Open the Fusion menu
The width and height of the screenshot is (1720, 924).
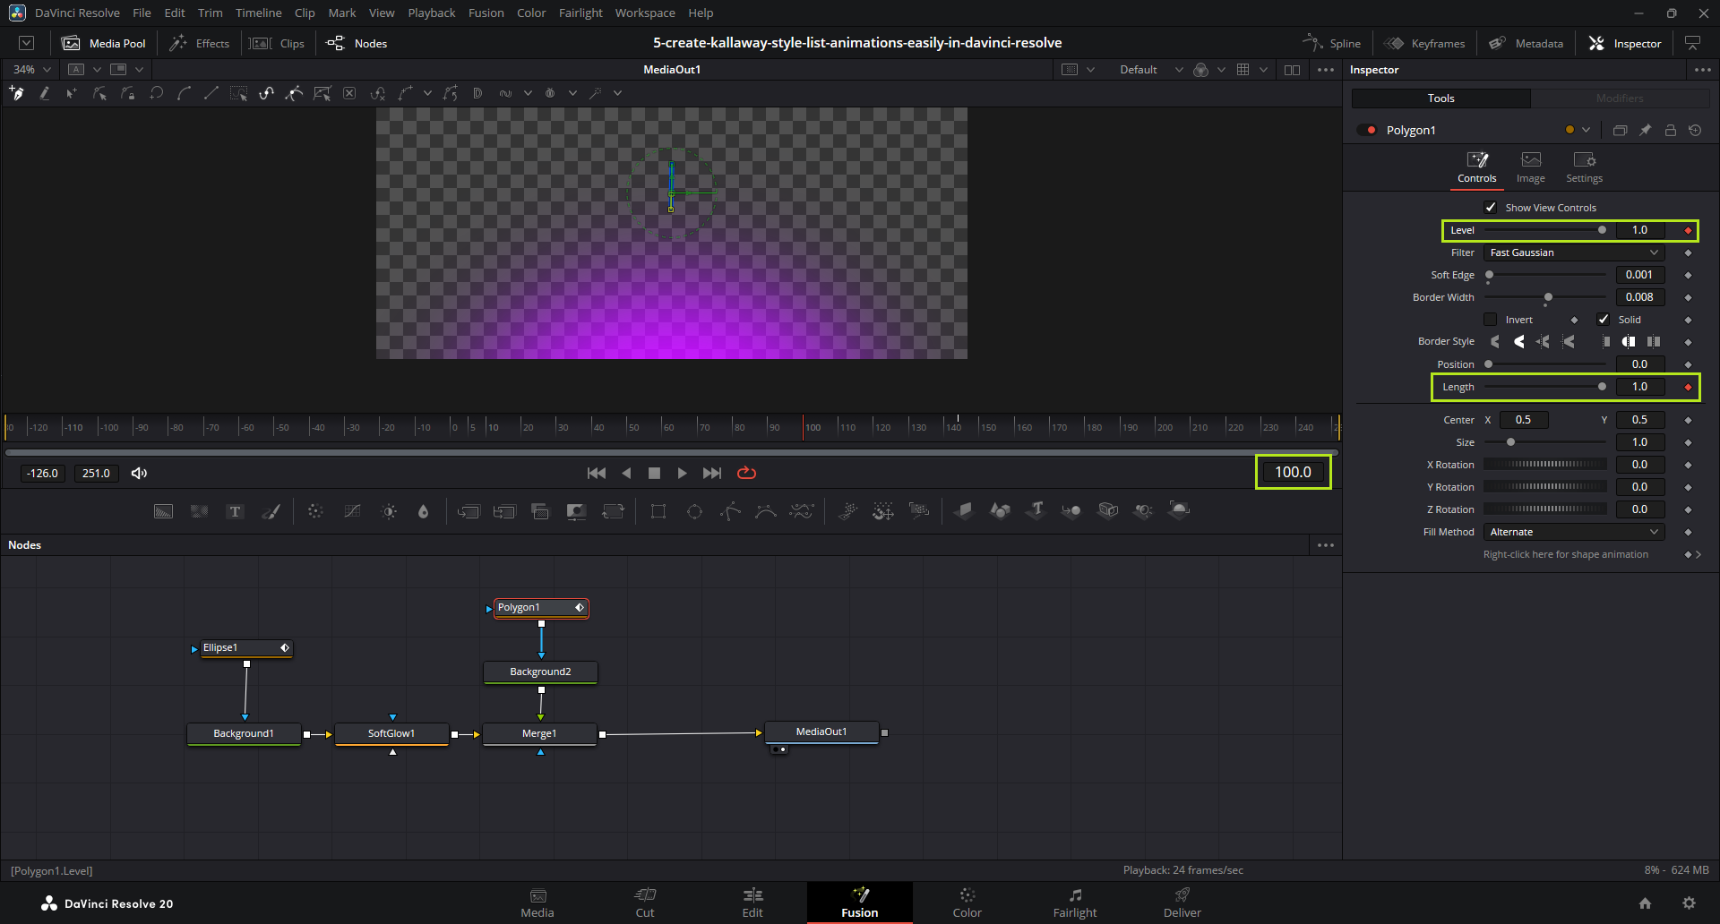(486, 13)
